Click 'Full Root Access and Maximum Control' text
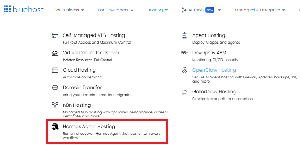This screenshot has width=301, height=145. click(x=97, y=43)
